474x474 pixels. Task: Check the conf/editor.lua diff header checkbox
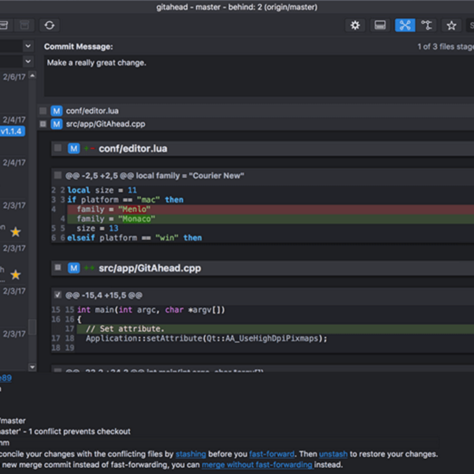tap(58, 148)
